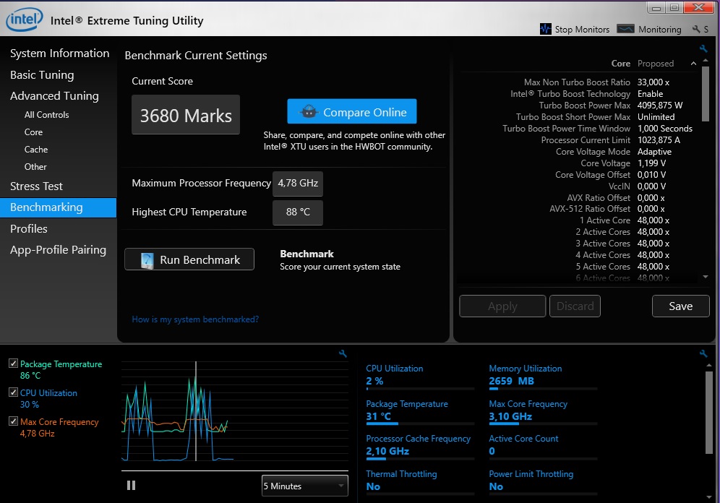The image size is (720, 503).
Task: Select All Controls under Advanced Tuning
Action: tap(46, 115)
